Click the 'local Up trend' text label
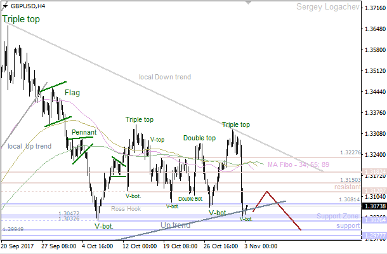Viewport: 387px width, 254px height. coord(30,147)
